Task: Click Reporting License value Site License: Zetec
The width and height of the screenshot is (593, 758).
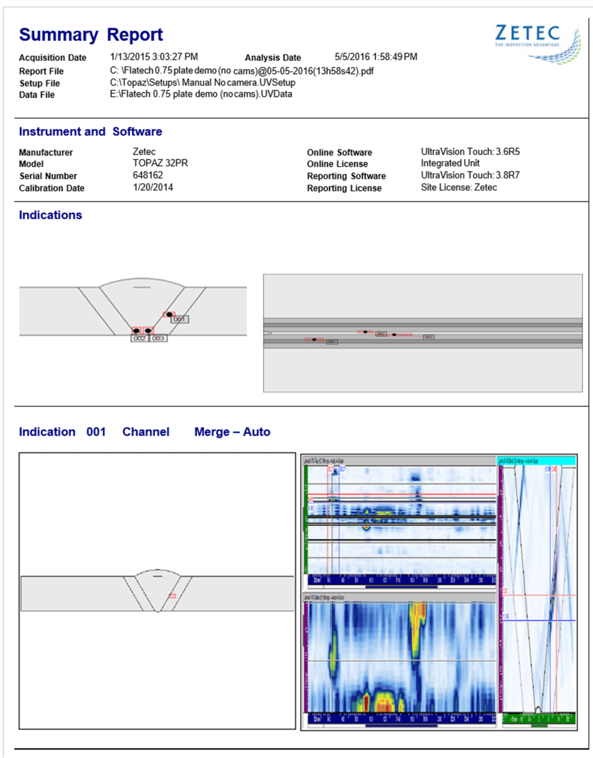Action: pos(459,187)
